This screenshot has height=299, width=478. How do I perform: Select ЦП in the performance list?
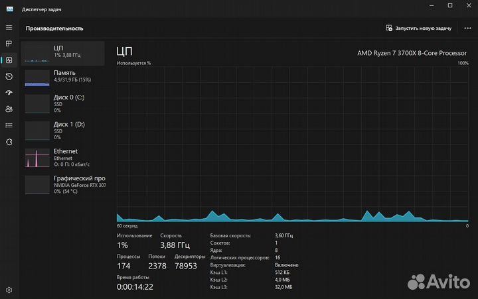[x=63, y=53]
